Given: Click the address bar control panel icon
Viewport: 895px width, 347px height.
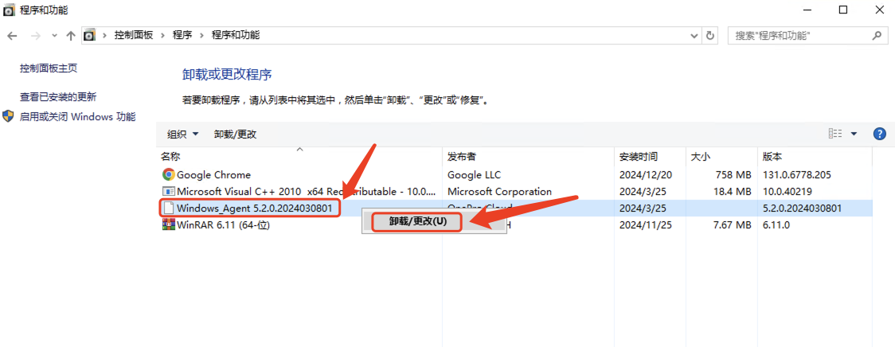Looking at the screenshot, I should point(89,35).
